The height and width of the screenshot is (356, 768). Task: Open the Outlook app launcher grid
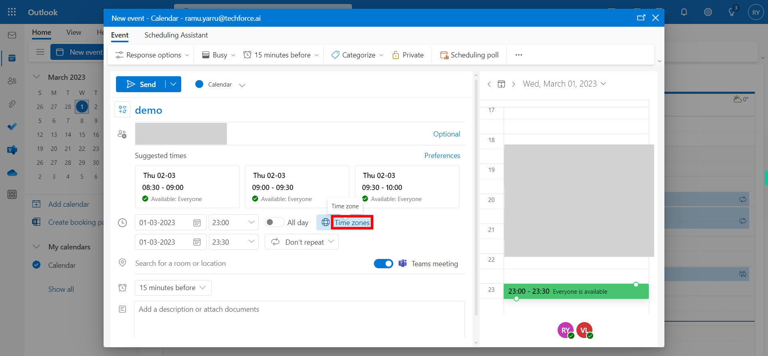click(x=12, y=12)
